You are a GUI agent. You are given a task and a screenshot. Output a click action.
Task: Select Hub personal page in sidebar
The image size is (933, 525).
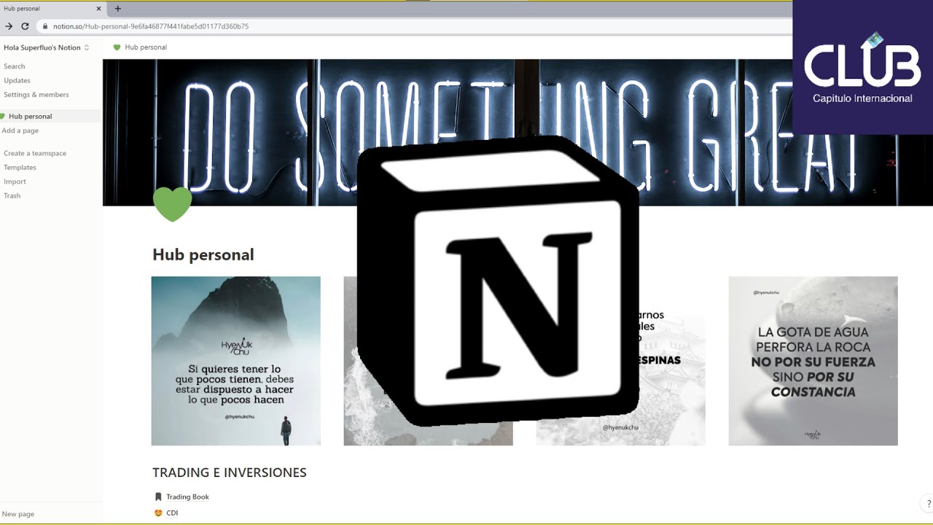click(50, 116)
